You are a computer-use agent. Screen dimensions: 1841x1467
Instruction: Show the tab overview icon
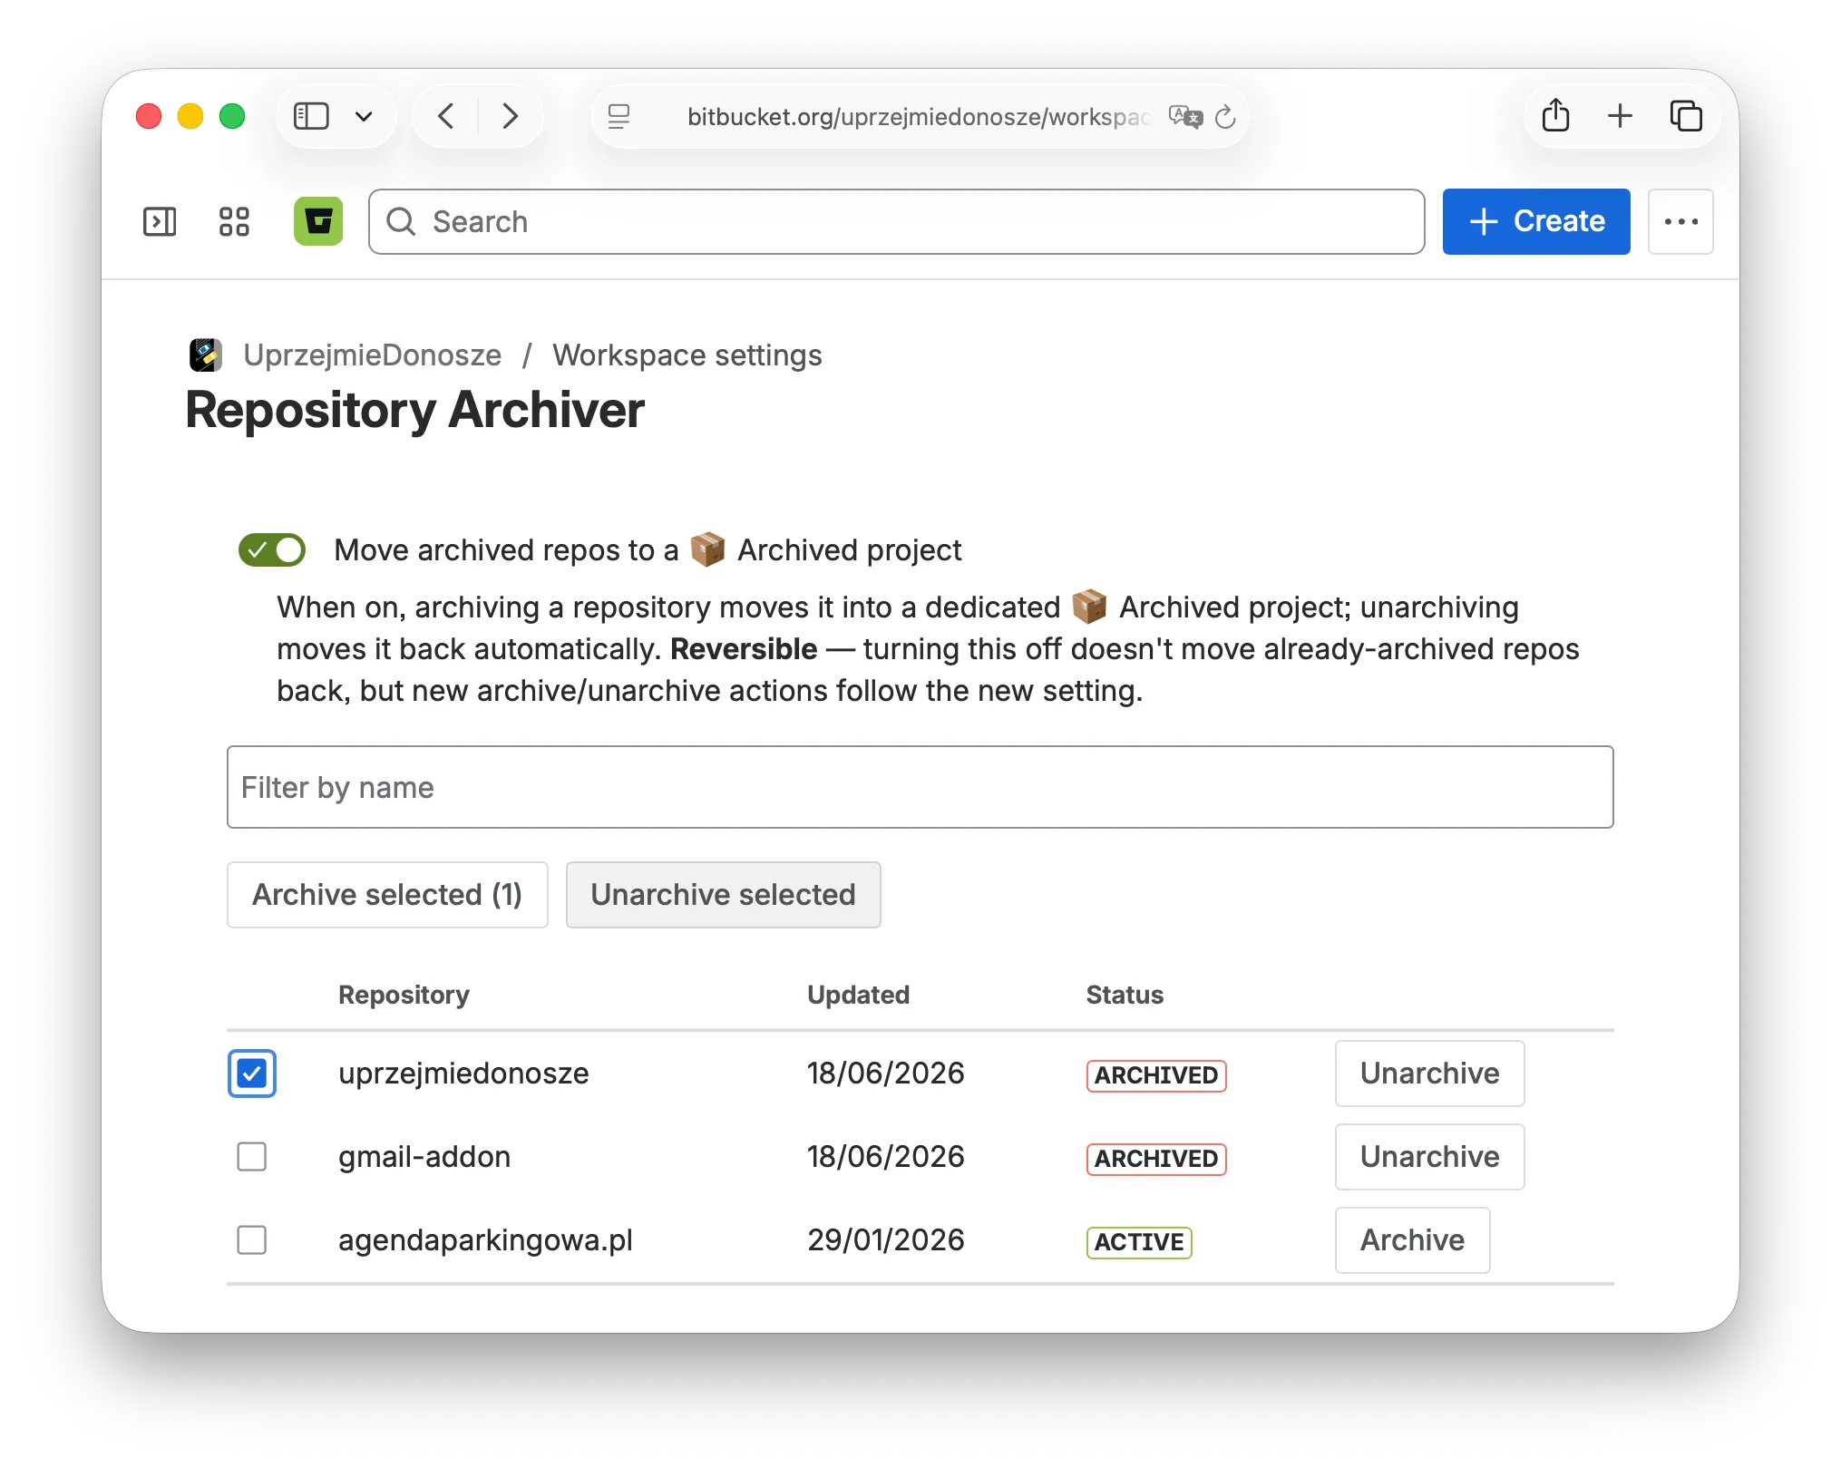point(1686,115)
